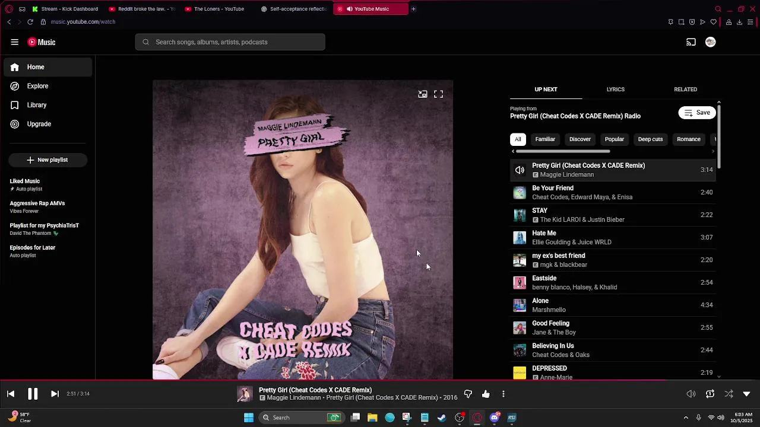Play STAY by The Kid LAROI
The height and width of the screenshot is (427, 760).
613,215
